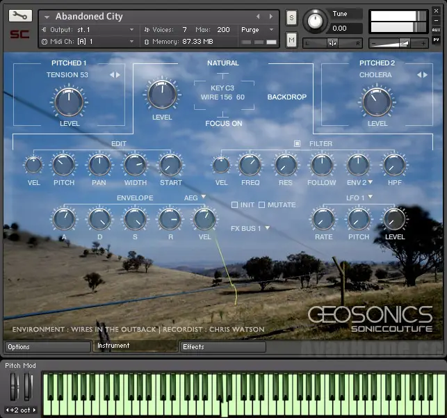The image size is (447, 418).
Task: Open the AEG envelope dropdown
Action: 204,197
